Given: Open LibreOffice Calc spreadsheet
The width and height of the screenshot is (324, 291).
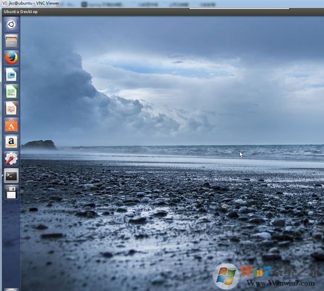Looking at the screenshot, I should click(11, 91).
